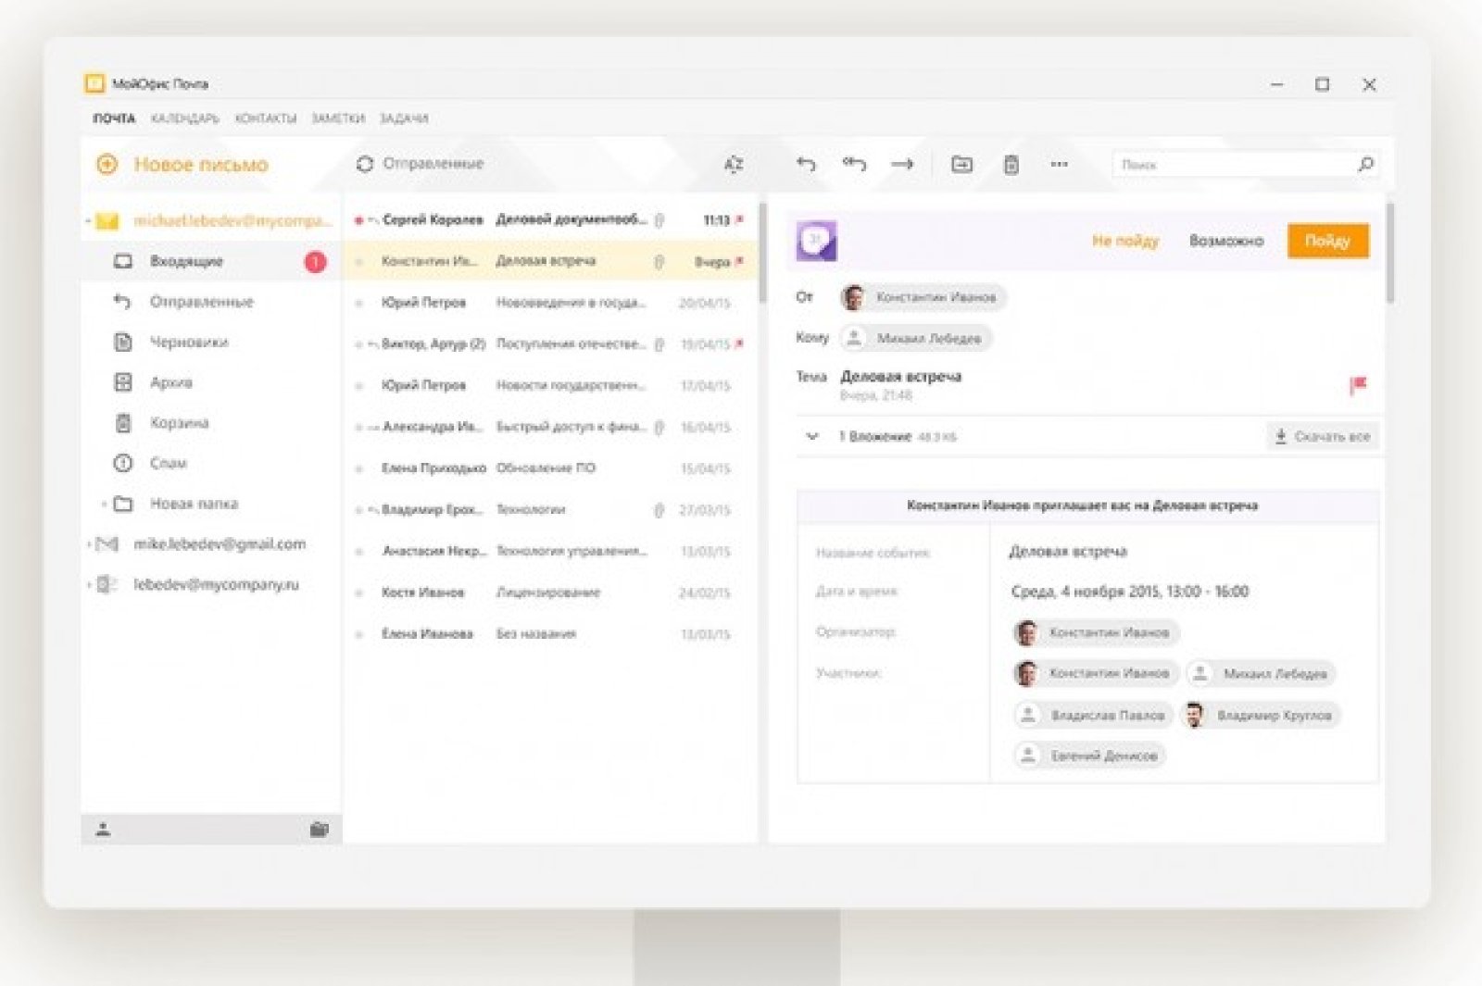1482x986 pixels.
Task: Click the A-Z sort icon
Action: tap(733, 165)
